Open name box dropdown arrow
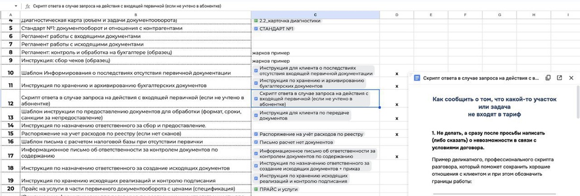This screenshot has width=580, height=196. pyautogui.click(x=16, y=6)
